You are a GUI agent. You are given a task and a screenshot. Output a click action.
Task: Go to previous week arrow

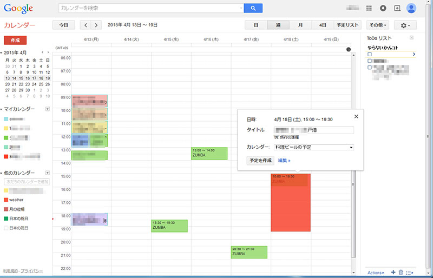(86, 25)
